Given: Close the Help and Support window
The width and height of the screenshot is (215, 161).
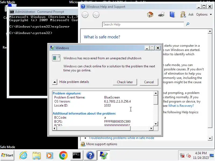Looking at the screenshot, I should tap(210, 6).
